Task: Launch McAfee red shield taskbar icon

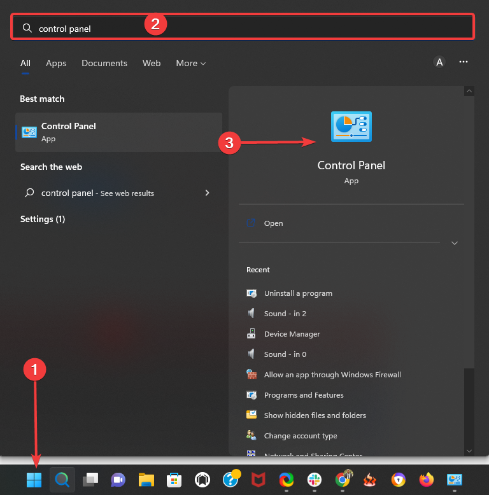Action: 259,480
